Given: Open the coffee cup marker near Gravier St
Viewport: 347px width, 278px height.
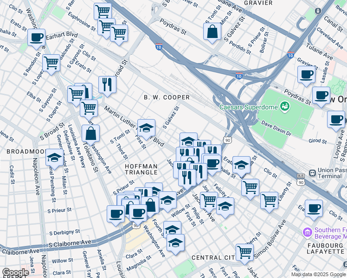Looking at the screenshot, I should 307,75.
